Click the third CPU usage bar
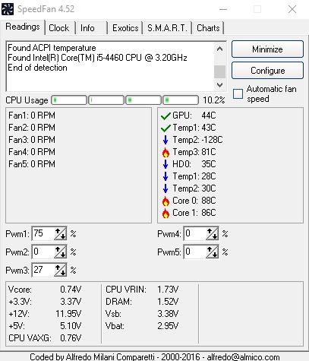 point(143,100)
